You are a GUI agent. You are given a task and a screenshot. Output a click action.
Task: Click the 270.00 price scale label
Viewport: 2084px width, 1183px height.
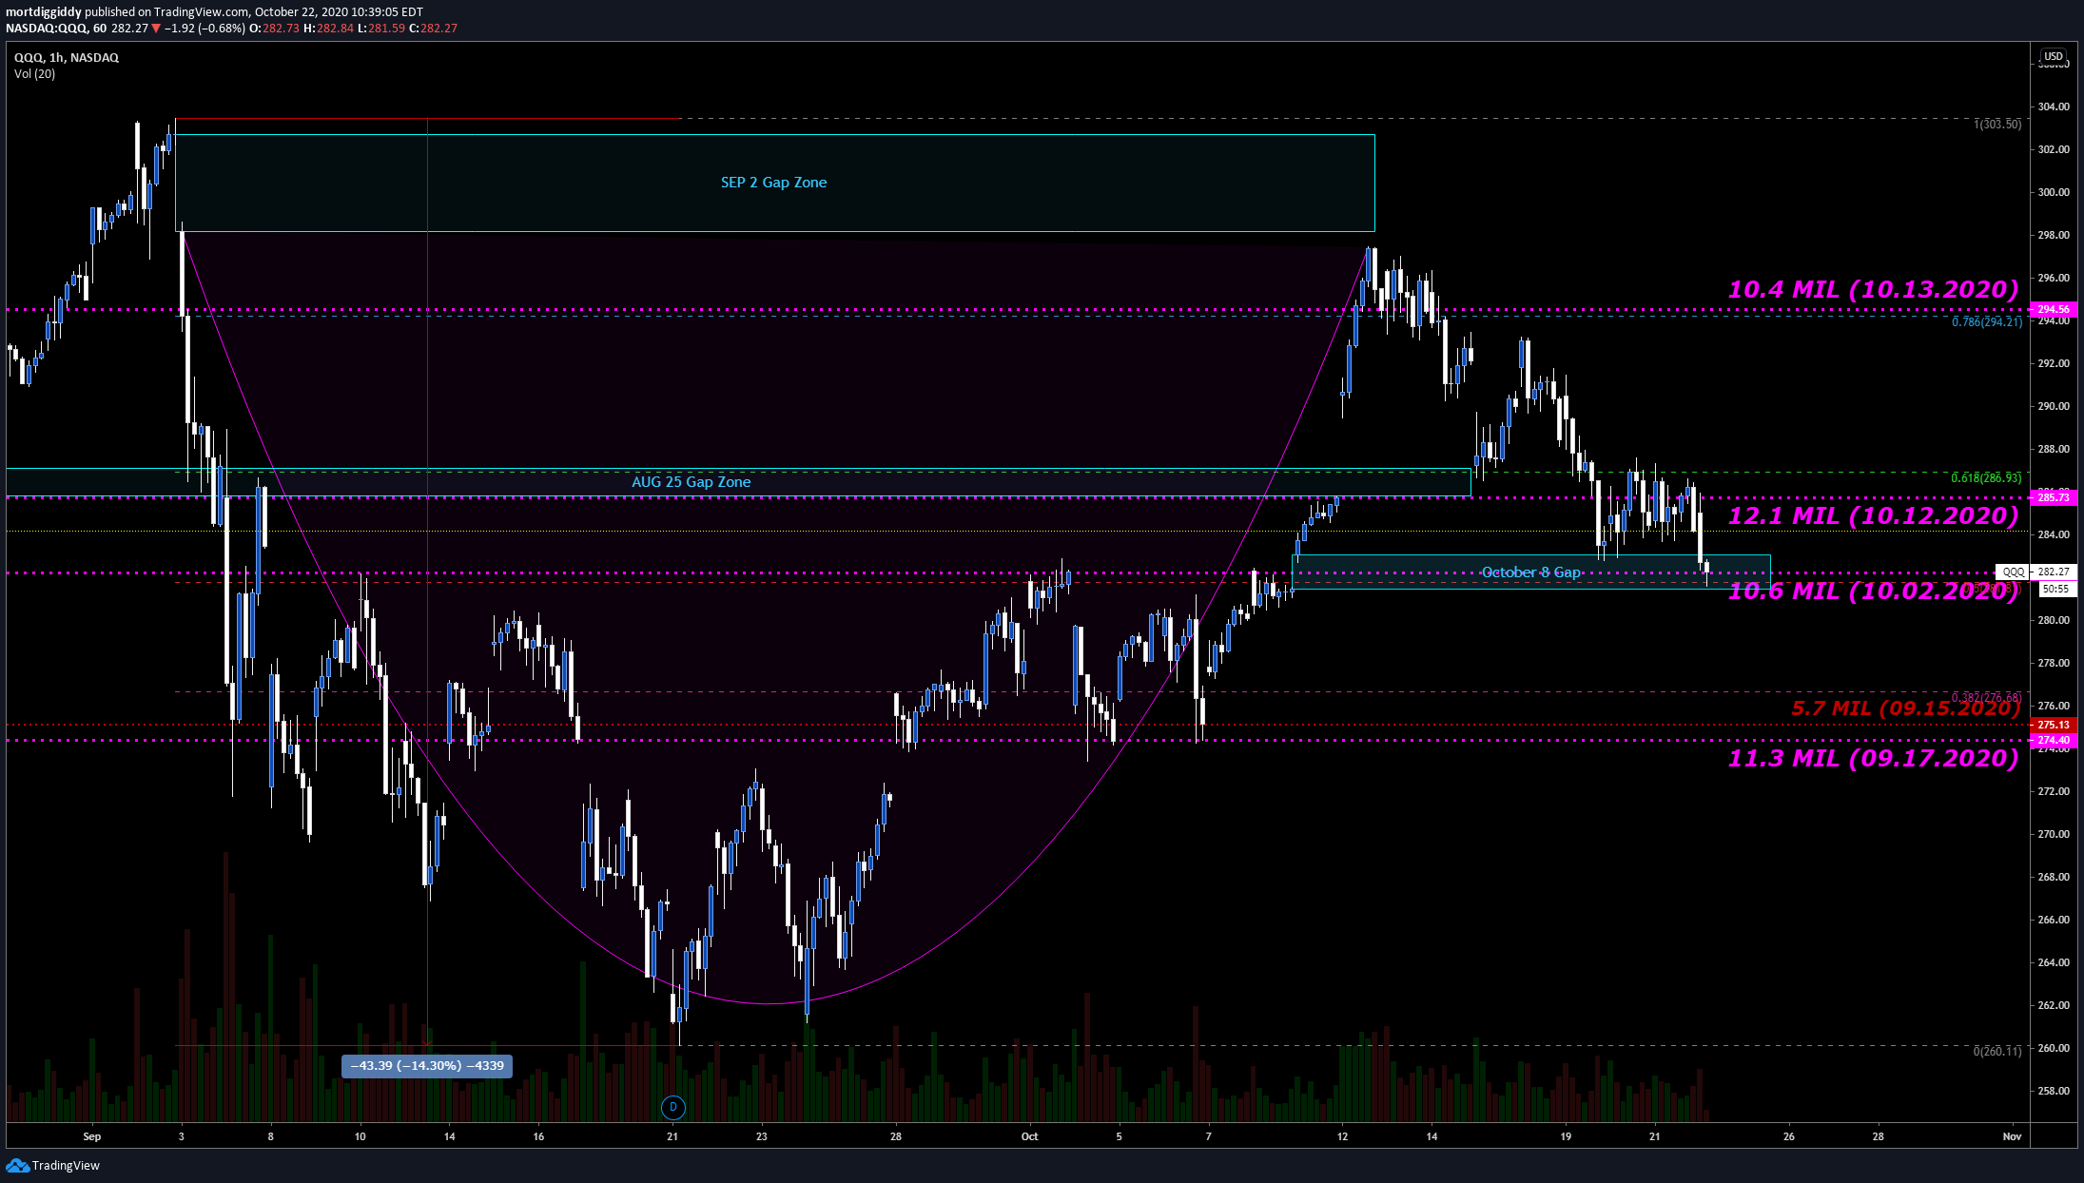(2054, 834)
